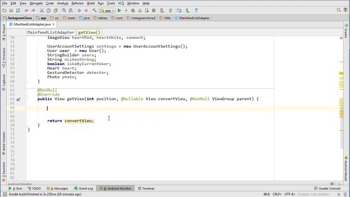Image resolution: width=350 pixels, height=197 pixels.
Task: Open the Gradle Console button
Action: point(327,188)
